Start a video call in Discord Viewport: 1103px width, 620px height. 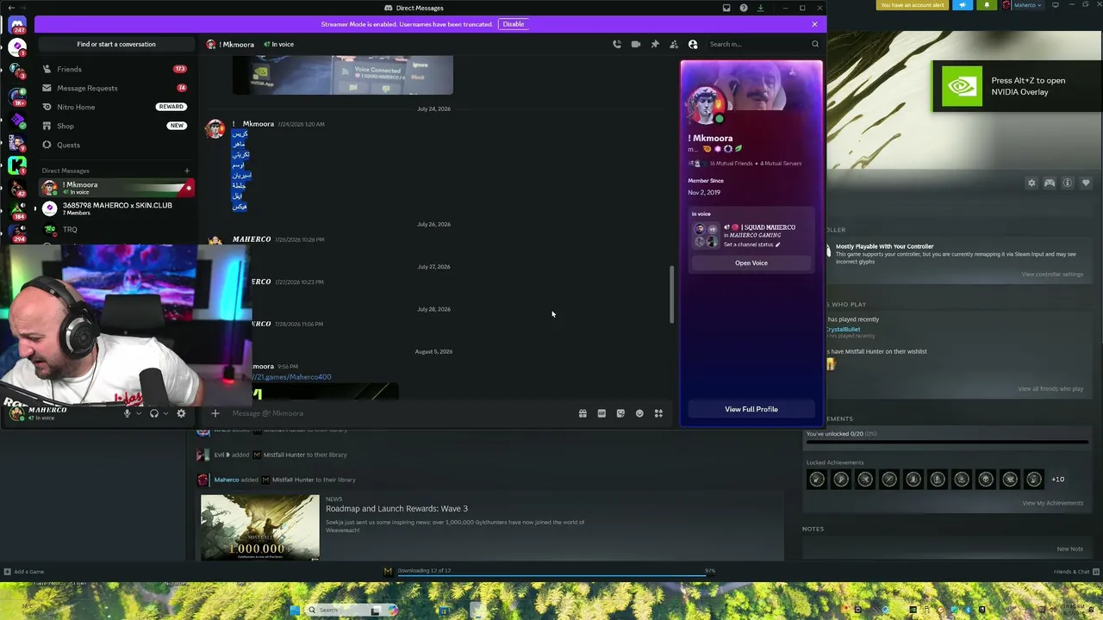636,44
